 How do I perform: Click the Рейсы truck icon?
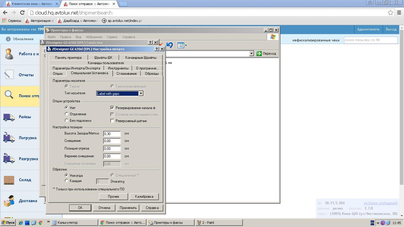(x=9, y=117)
